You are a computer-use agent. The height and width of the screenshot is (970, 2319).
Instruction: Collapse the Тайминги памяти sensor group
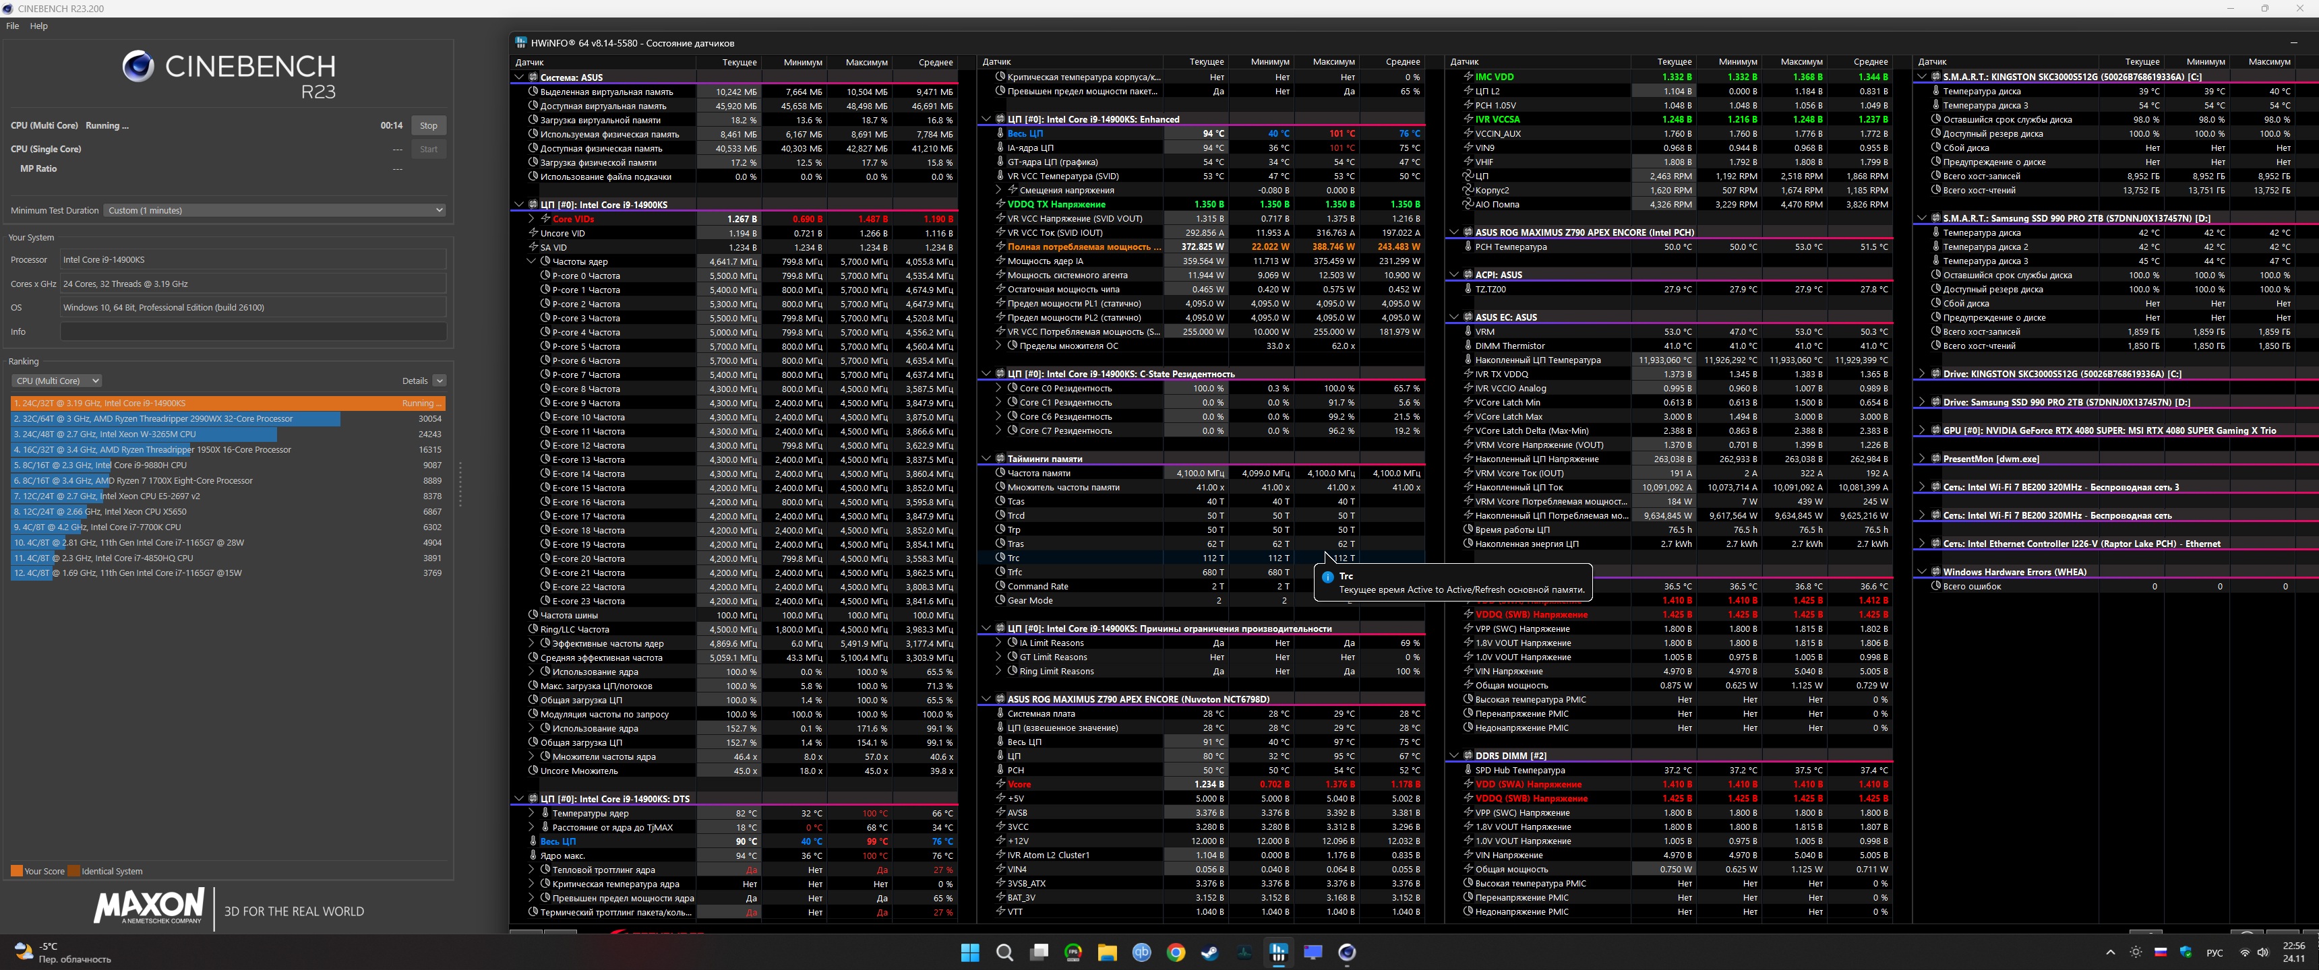(x=986, y=459)
